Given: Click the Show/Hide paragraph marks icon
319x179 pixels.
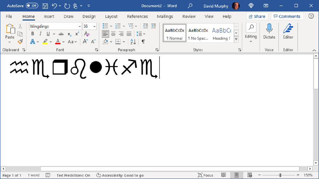Looking at the screenshot, I should [143, 42].
